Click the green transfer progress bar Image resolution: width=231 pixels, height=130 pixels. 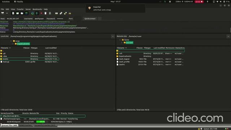(42, 122)
